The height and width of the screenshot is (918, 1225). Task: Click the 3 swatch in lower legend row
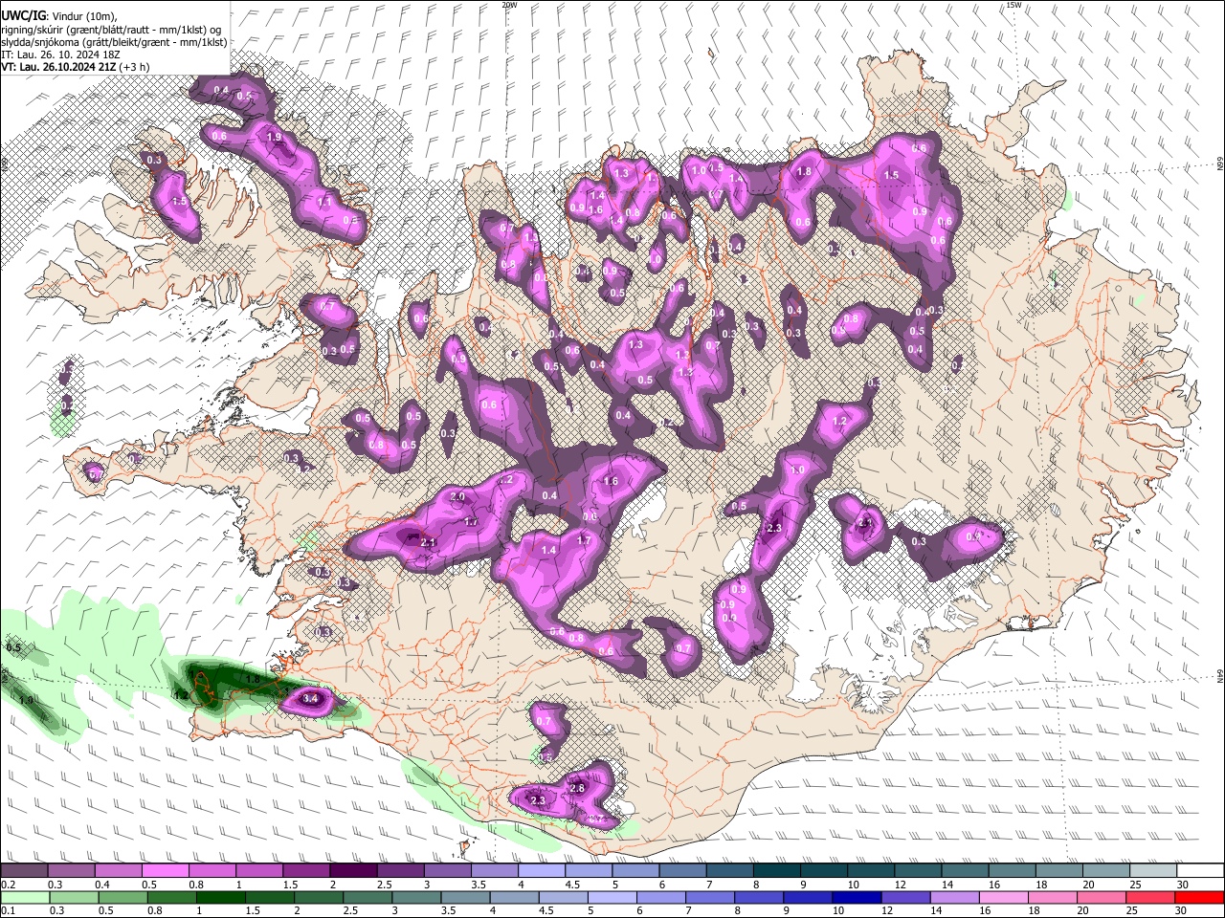pyautogui.click(x=416, y=897)
